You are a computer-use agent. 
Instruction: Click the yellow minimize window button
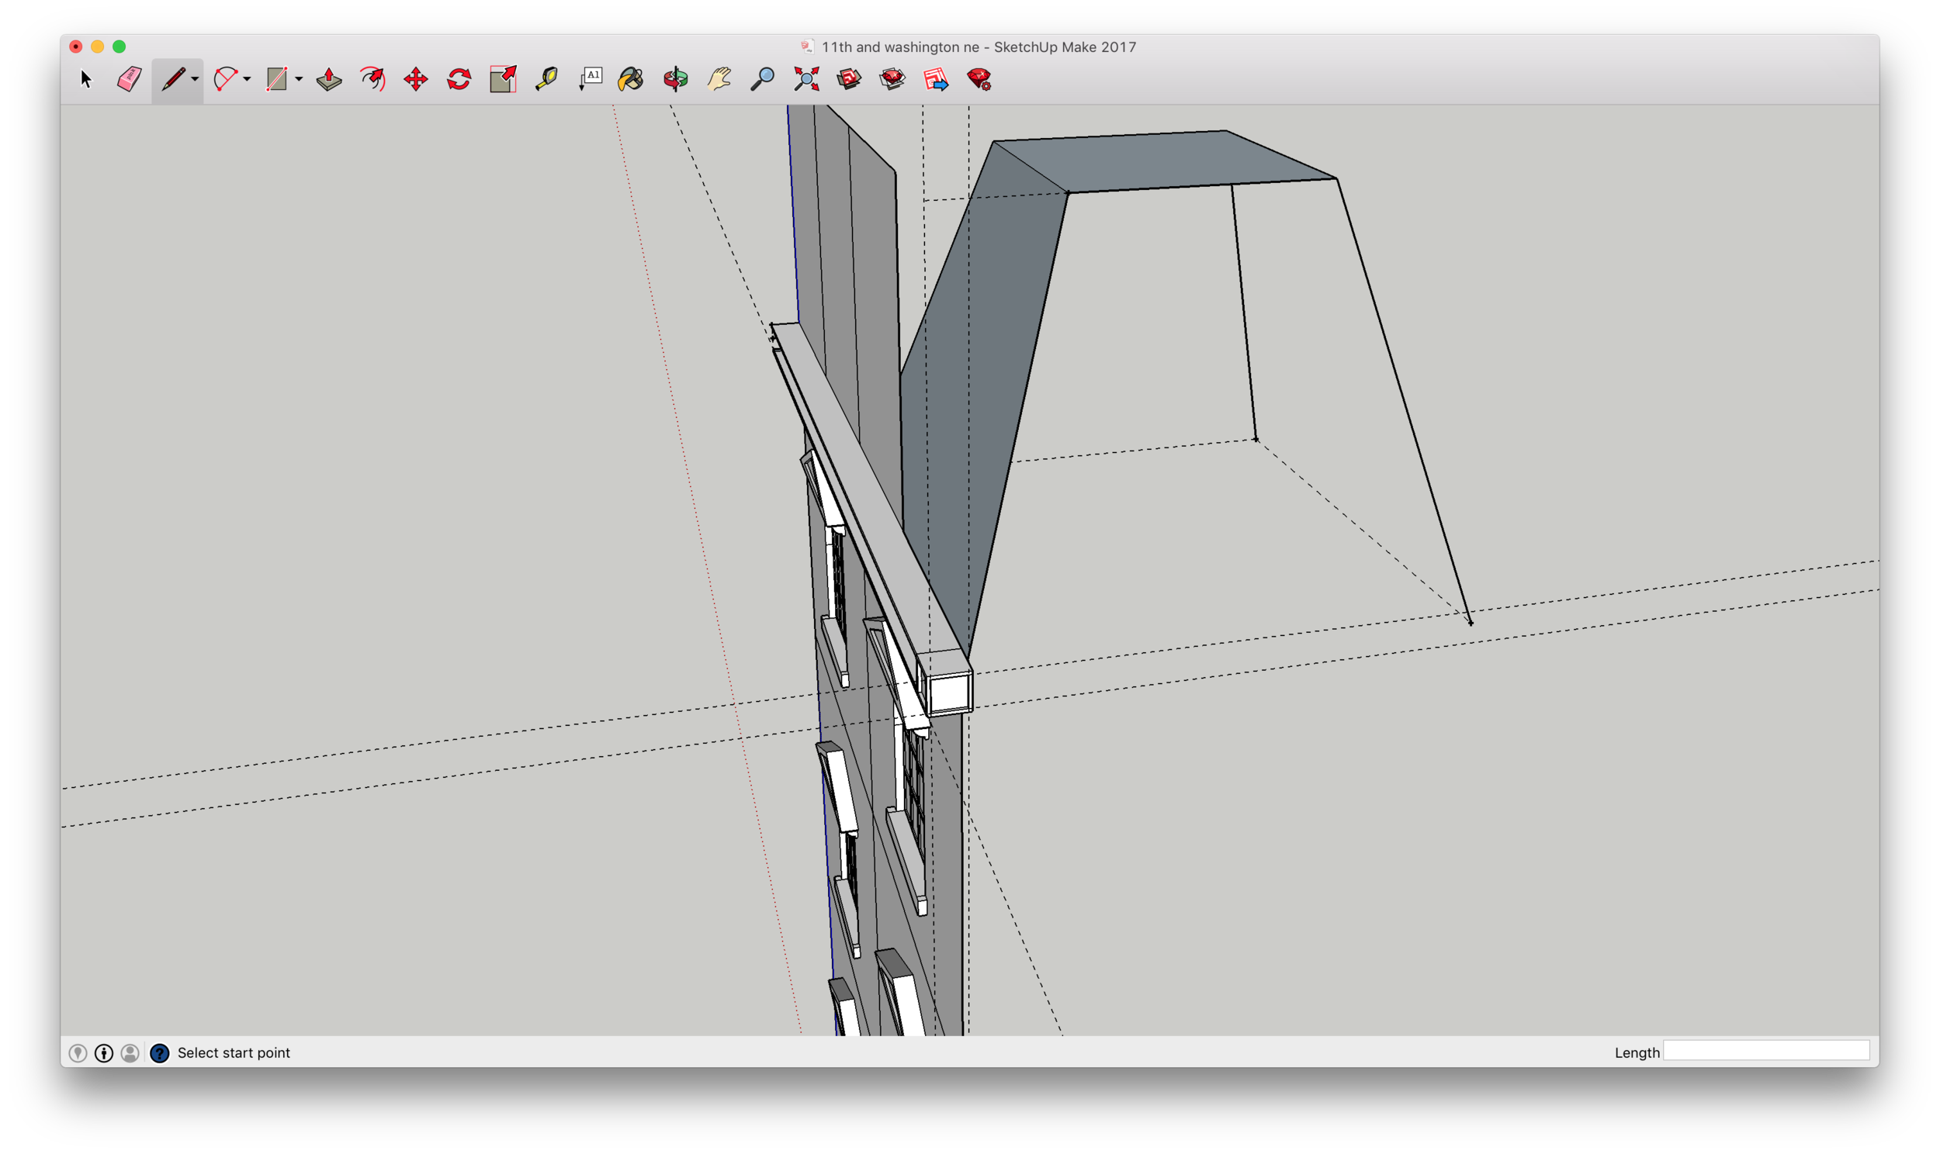[x=97, y=47]
